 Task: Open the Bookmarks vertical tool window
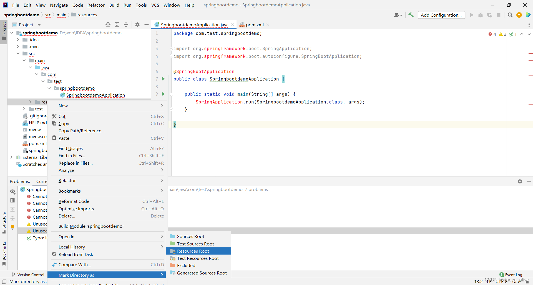pos(4,253)
